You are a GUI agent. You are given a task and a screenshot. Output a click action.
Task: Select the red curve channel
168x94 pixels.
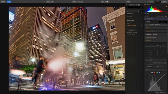(x=155, y=73)
